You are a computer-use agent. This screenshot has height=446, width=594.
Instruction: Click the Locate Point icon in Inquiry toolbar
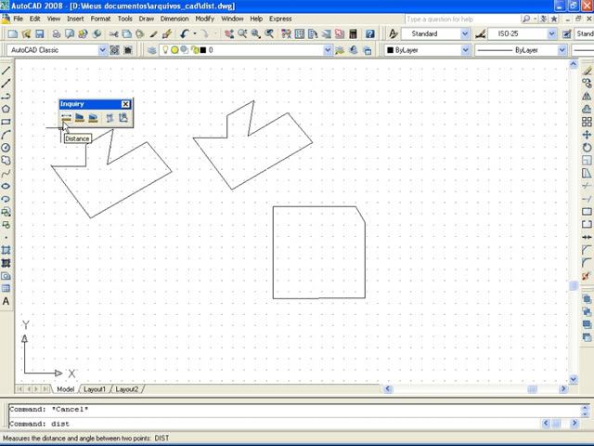click(x=123, y=118)
